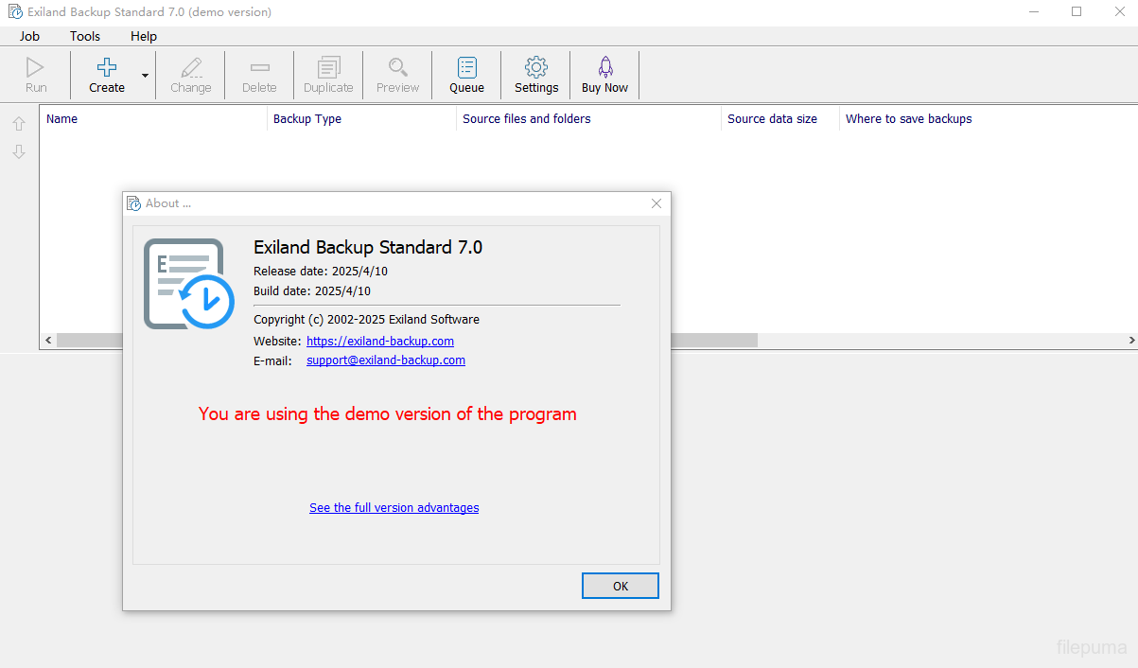Open the Job menu
Screen dimensions: 1138x668
coord(29,36)
